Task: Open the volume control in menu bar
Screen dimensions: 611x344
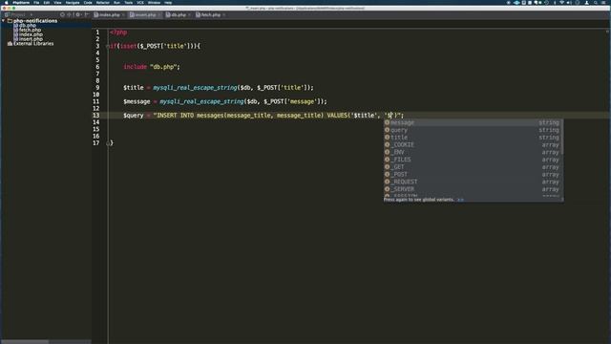Action: [569, 2]
